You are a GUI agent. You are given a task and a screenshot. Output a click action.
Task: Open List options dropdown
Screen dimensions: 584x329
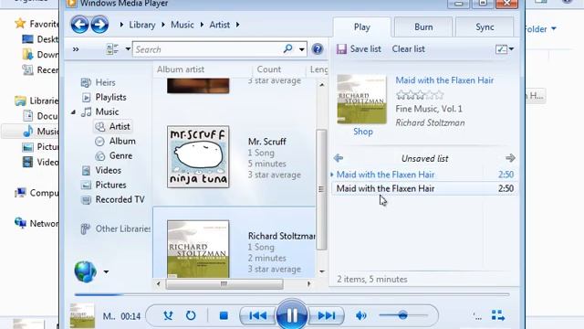pyautogui.click(x=505, y=48)
